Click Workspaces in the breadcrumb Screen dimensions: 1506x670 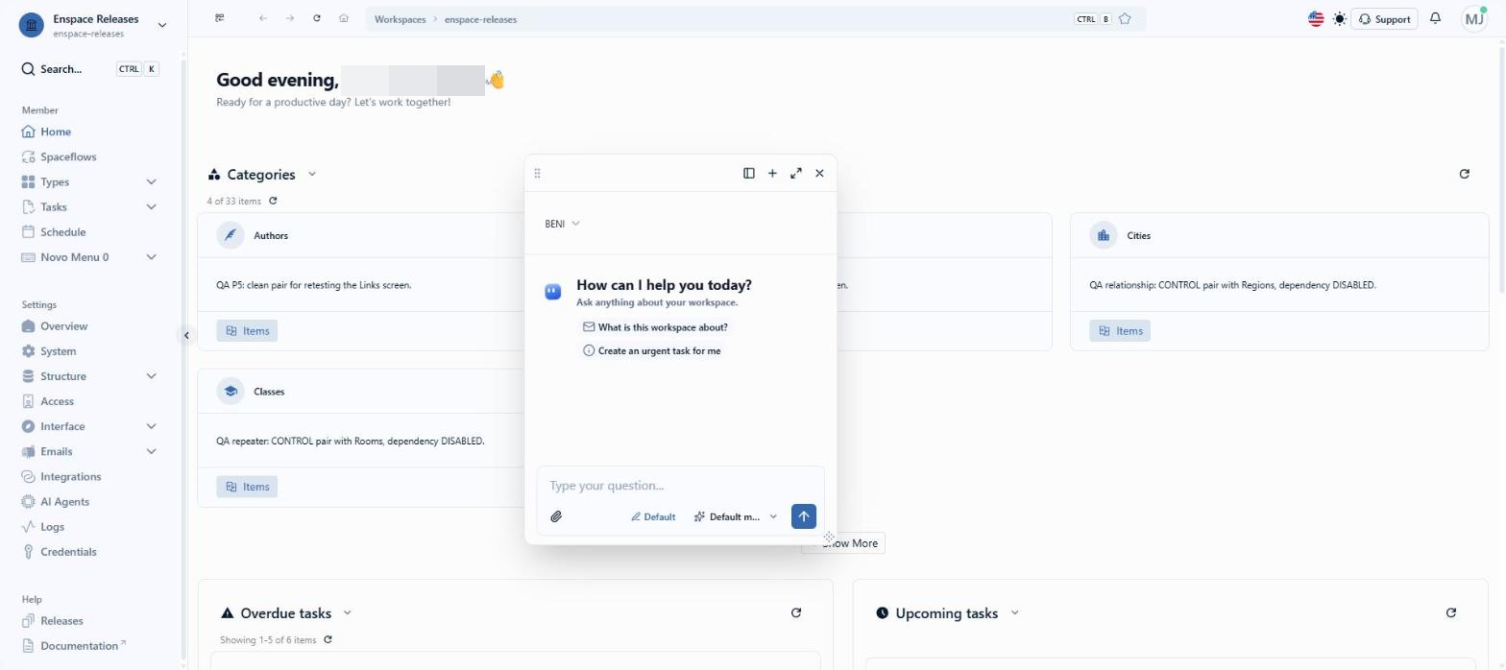click(x=400, y=19)
